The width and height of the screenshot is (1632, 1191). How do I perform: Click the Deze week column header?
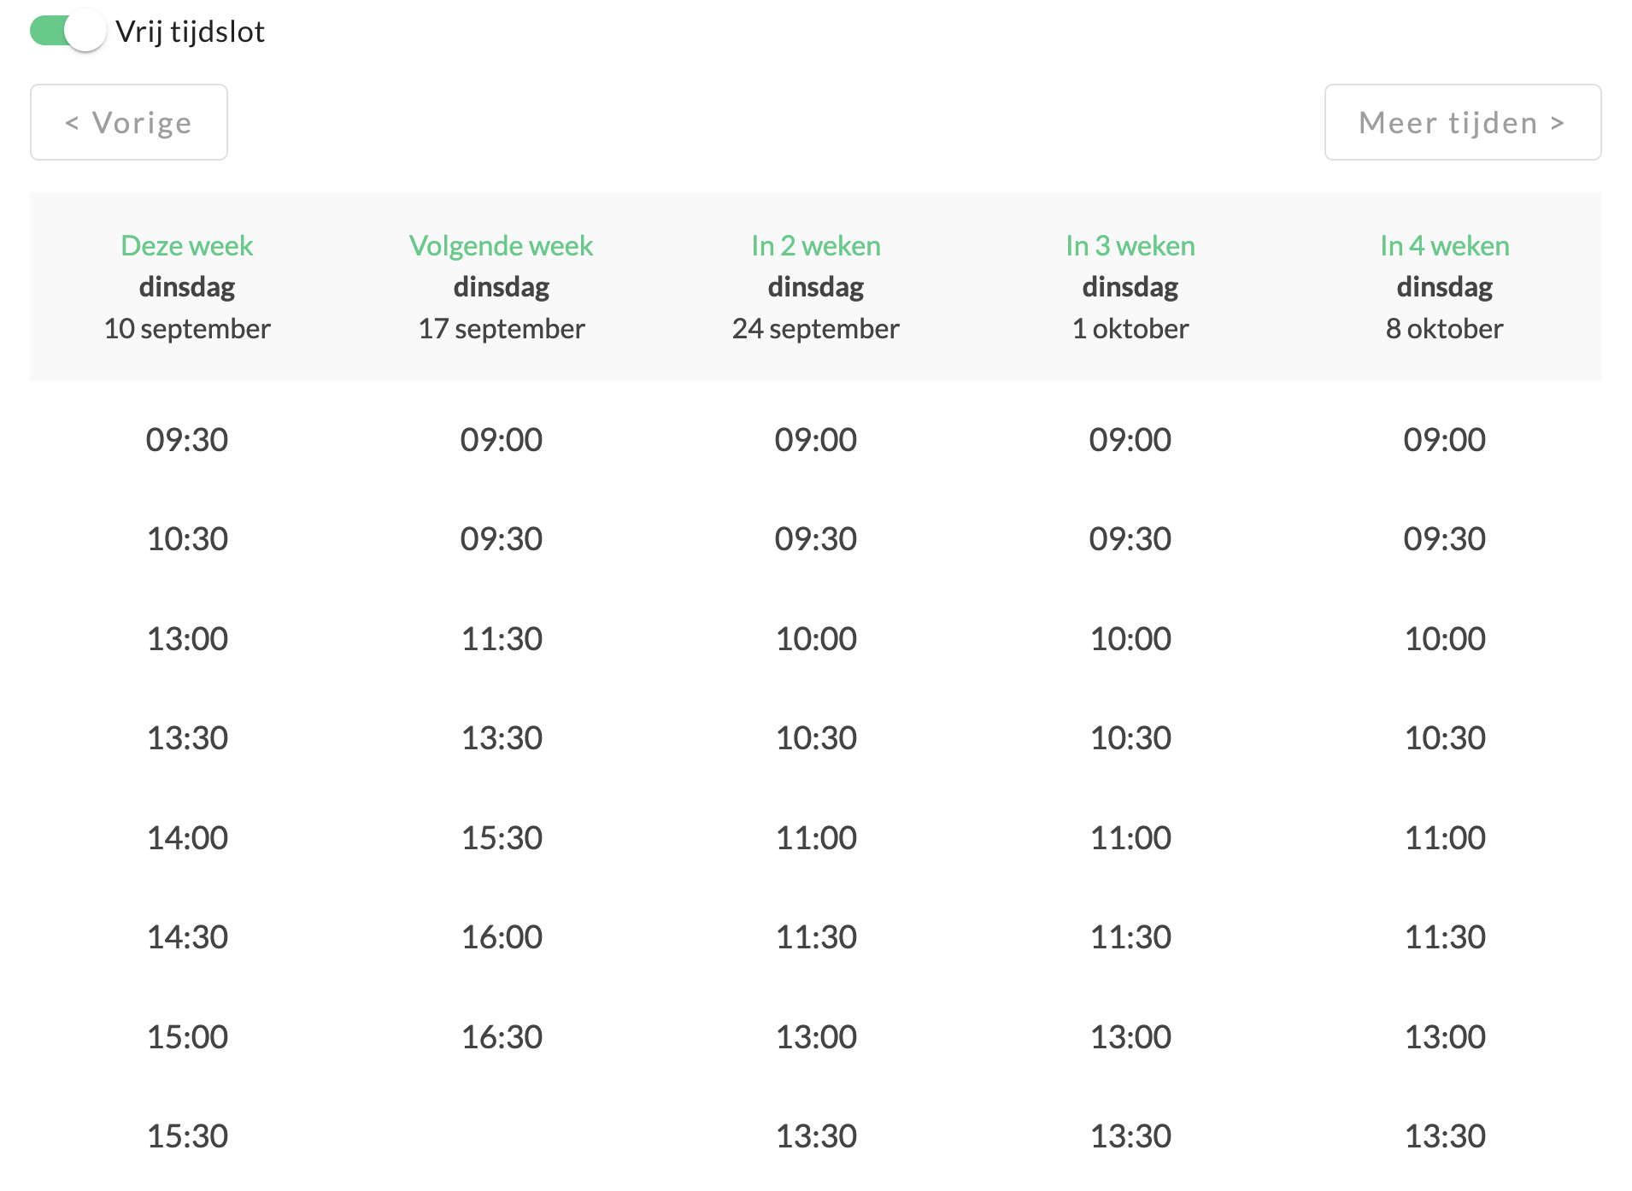[x=187, y=286]
